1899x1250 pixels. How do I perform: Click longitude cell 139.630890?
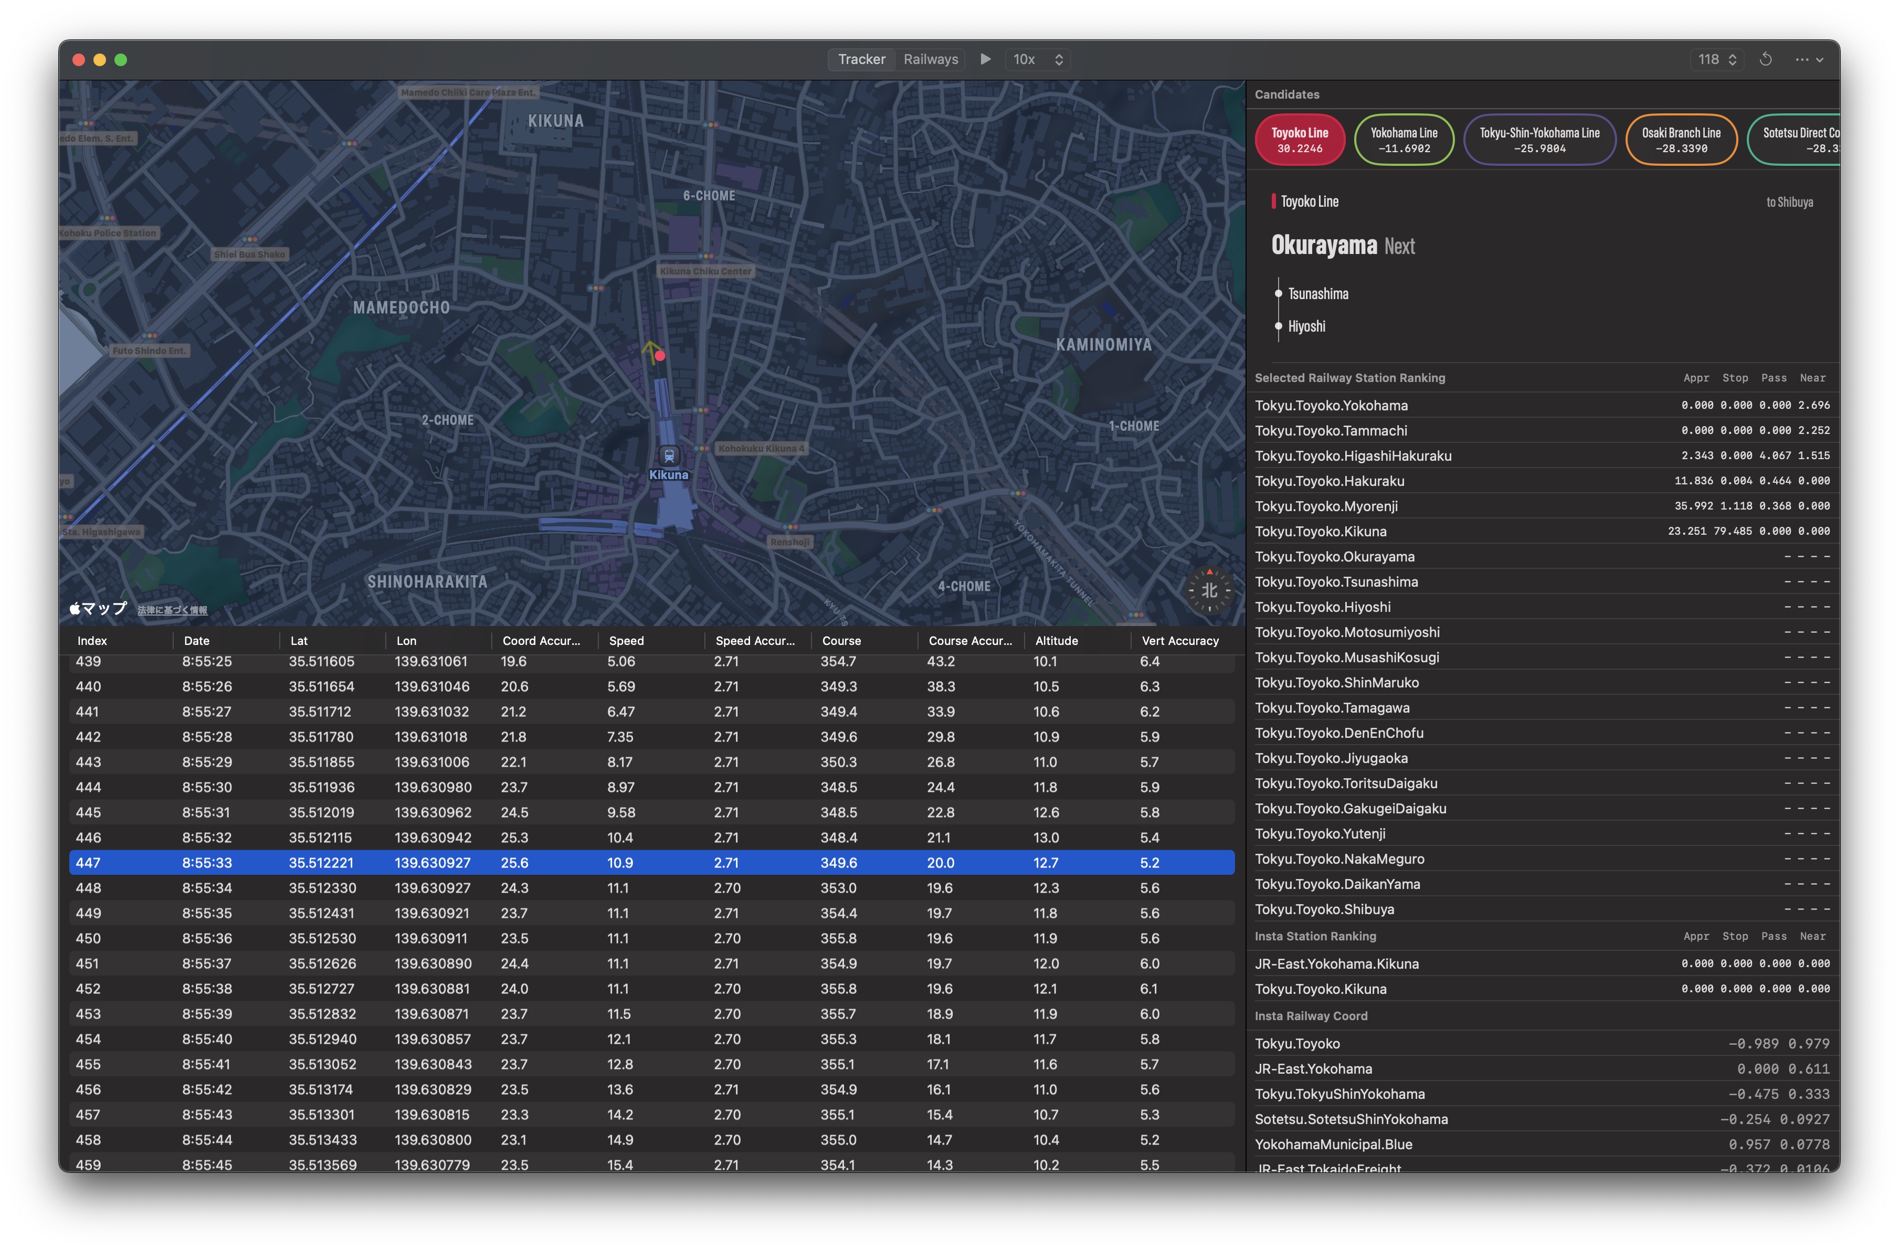(x=433, y=963)
